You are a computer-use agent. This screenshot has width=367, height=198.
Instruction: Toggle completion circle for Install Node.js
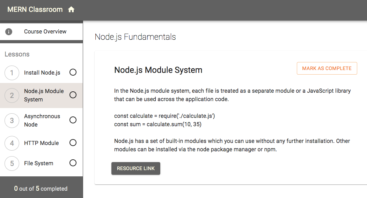(73, 73)
